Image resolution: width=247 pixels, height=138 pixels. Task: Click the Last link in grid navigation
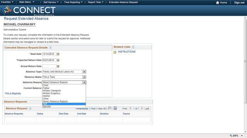[147, 108]
